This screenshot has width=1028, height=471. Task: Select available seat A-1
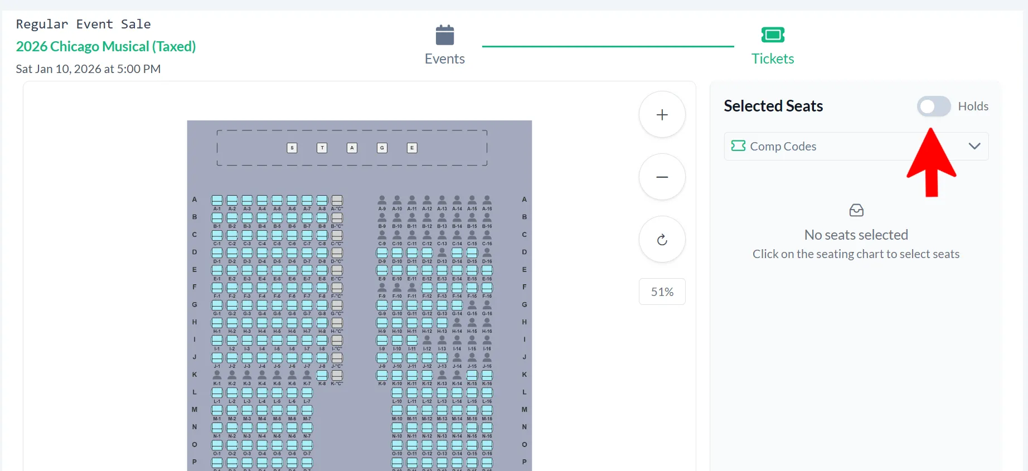point(217,200)
